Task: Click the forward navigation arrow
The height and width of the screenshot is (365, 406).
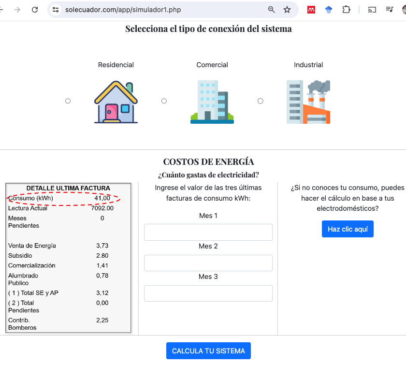Action: click(17, 10)
